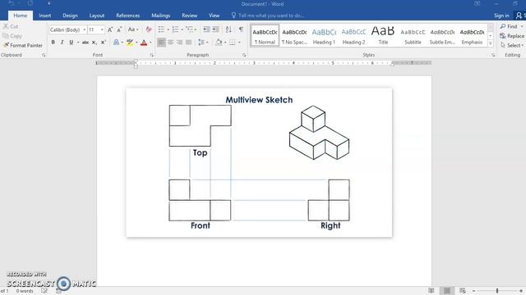The height and width of the screenshot is (295, 526).
Task: Expand the Styles gallery more arrow
Action: point(491,43)
